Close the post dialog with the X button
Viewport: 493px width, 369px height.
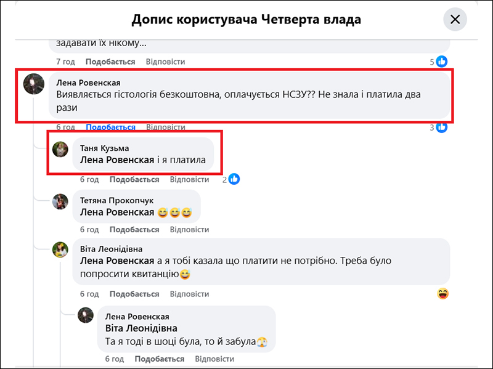[x=455, y=20]
